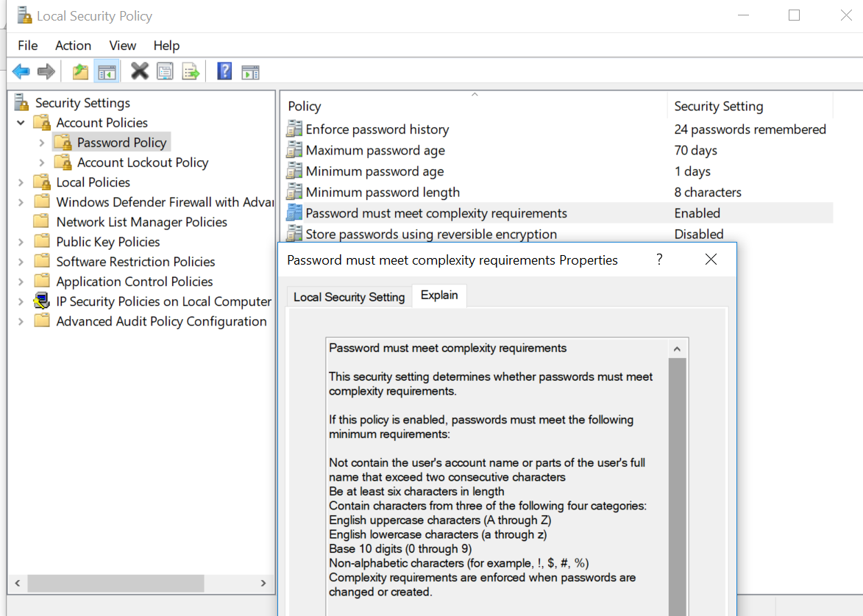
Task: Go up one level with the folder-arrow icon
Action: tap(80, 71)
